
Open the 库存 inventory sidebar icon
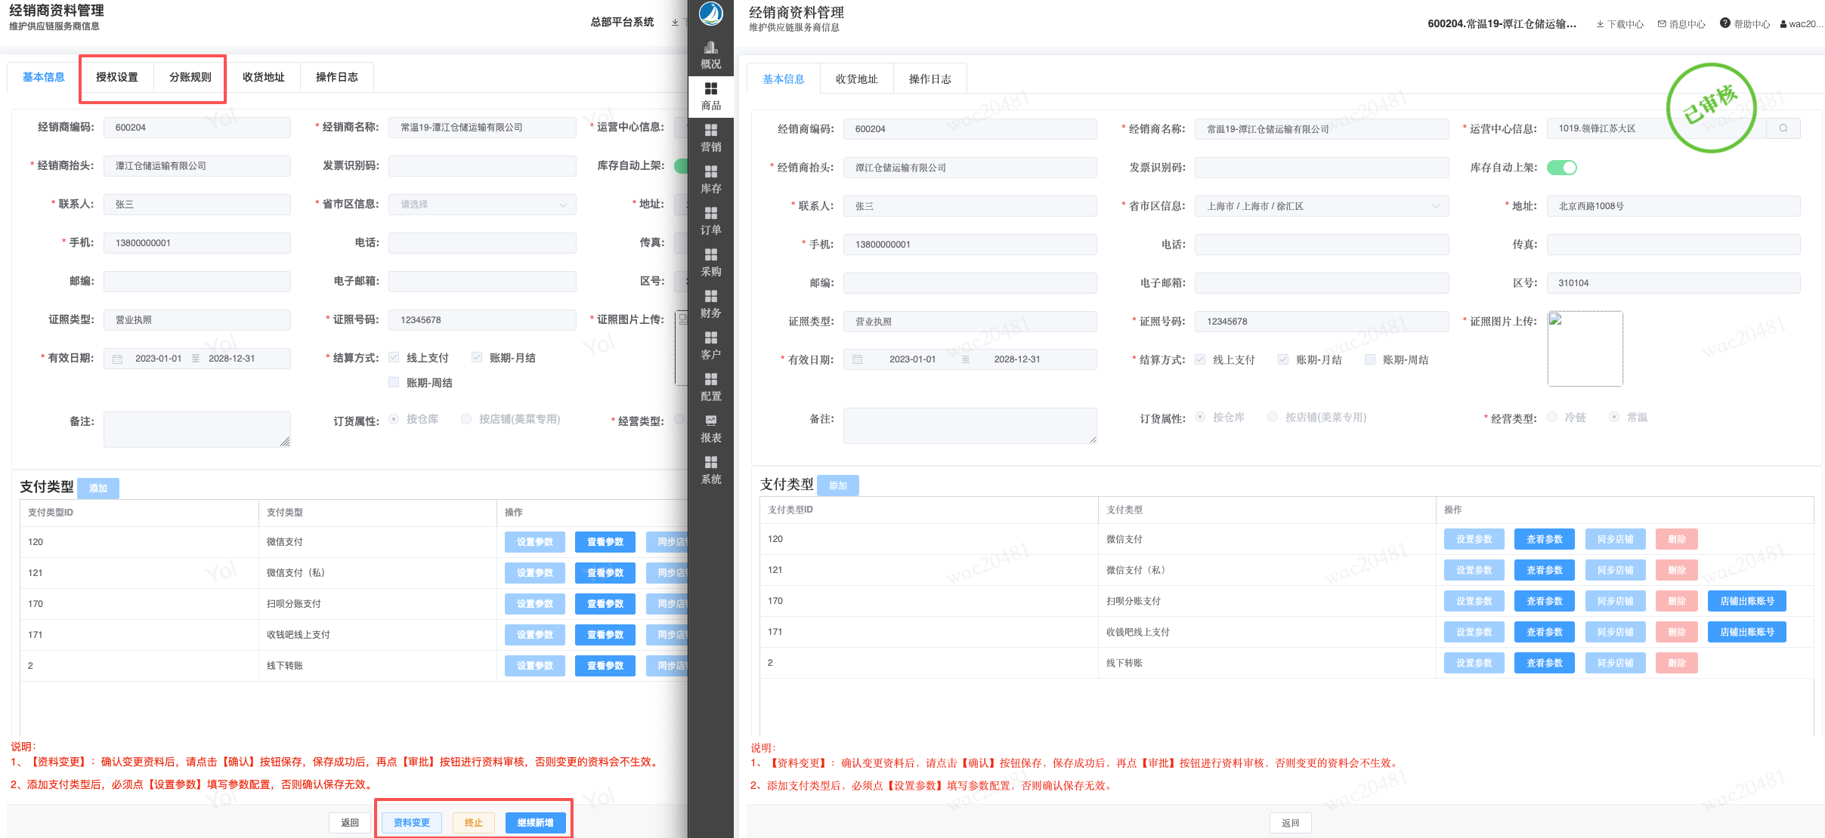tap(710, 180)
